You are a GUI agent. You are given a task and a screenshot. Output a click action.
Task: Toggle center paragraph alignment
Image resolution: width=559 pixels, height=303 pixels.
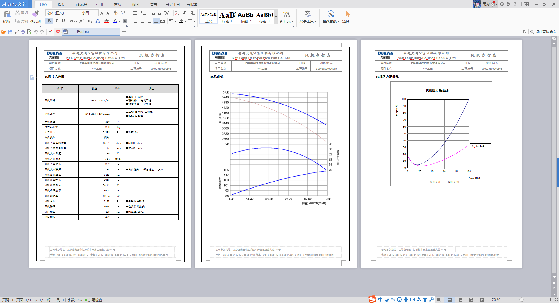(x=142, y=21)
